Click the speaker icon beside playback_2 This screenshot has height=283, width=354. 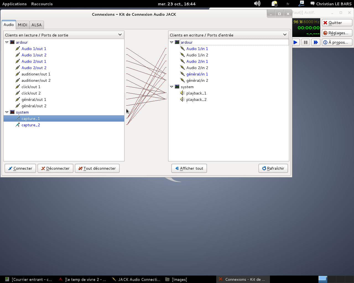coord(183,99)
